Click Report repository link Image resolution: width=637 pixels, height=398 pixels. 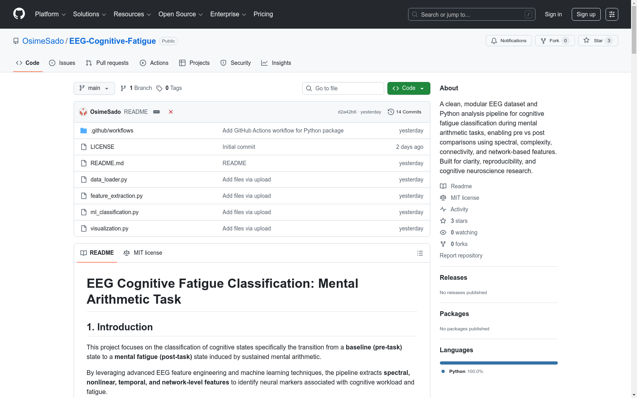(461, 256)
